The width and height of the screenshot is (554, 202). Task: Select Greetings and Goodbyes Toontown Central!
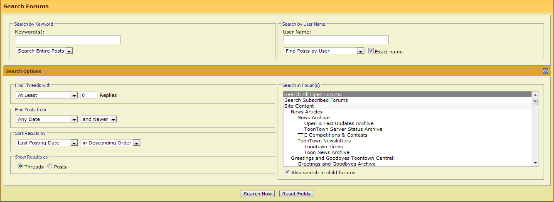click(407, 158)
